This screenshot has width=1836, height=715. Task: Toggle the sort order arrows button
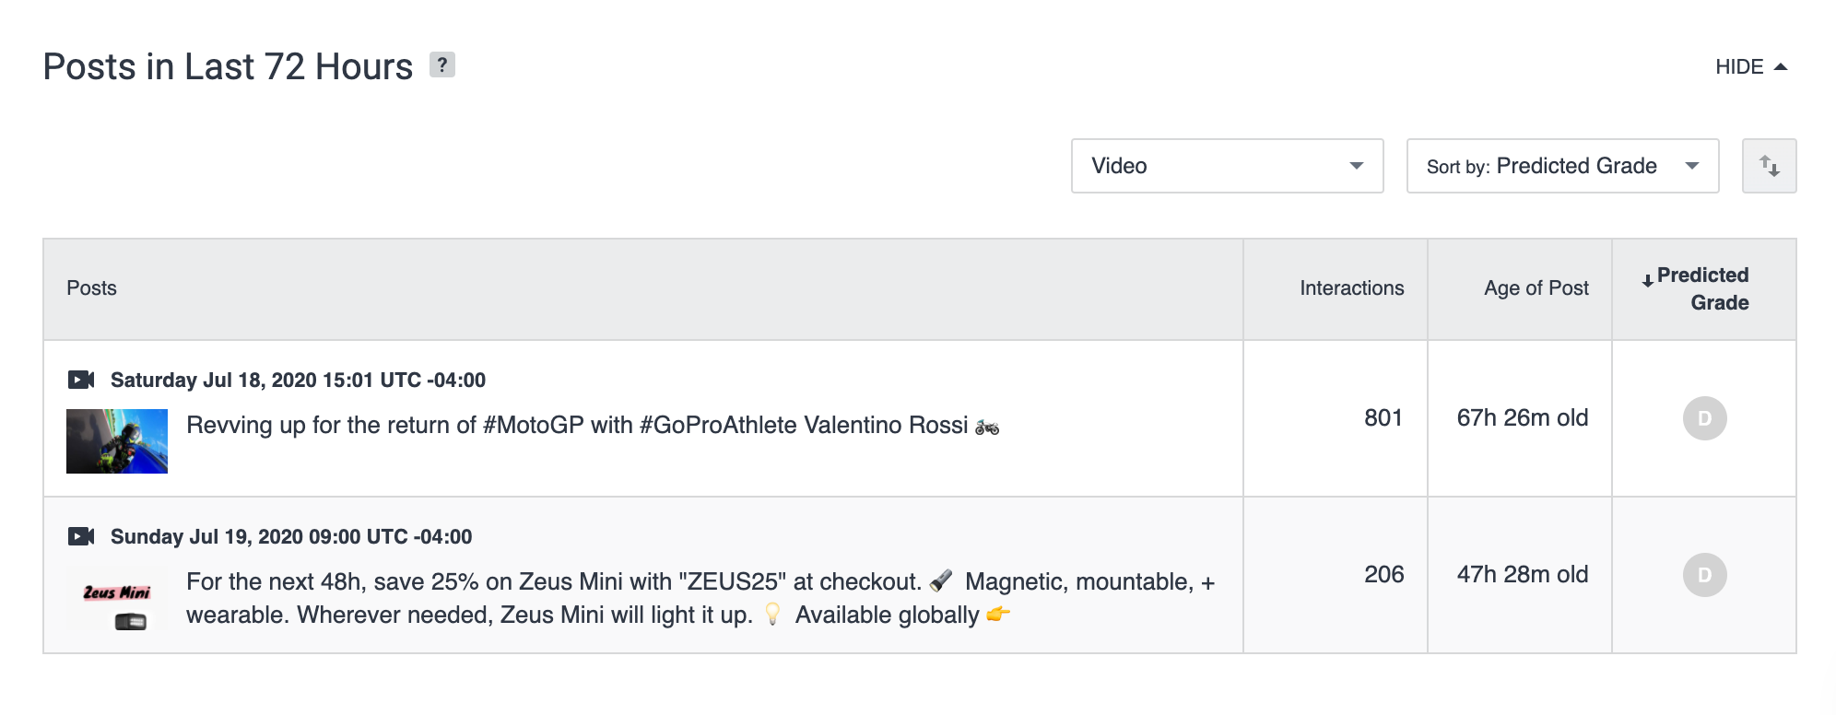(1769, 166)
